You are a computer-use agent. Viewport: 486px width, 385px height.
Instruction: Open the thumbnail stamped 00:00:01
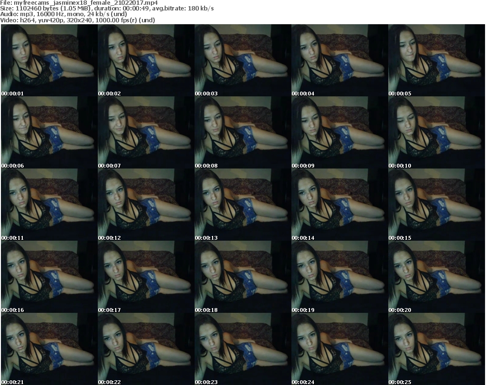49,60
